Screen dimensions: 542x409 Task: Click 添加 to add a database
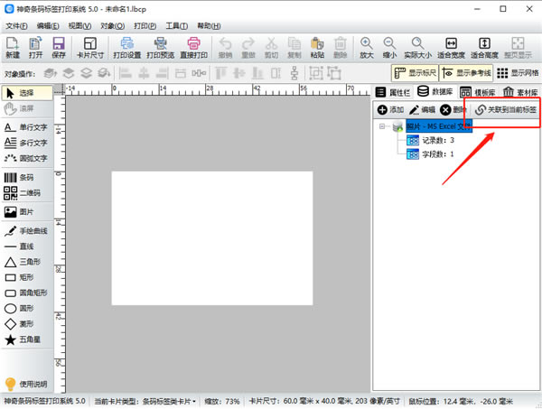pos(391,109)
